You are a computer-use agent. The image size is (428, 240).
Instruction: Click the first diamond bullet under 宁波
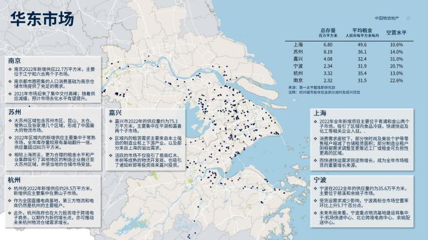click(315, 188)
